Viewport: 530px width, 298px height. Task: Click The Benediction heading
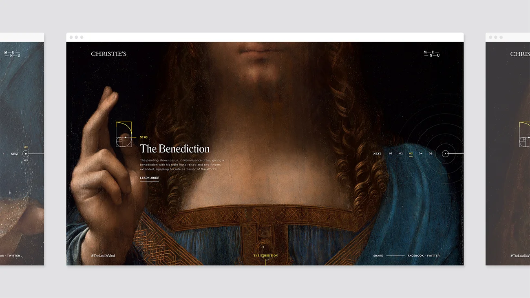[174, 149]
